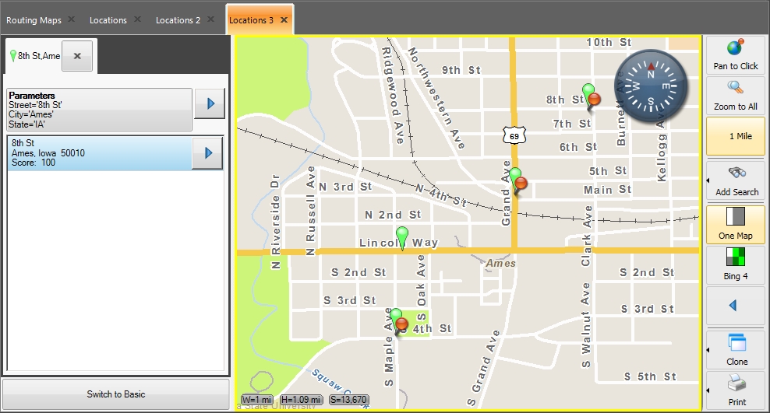The image size is (770, 413).
Task: Click the Zoom to All magnifier icon
Action: (736, 88)
